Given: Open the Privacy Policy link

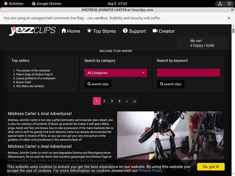Looking at the screenshot, I should (x=150, y=171).
